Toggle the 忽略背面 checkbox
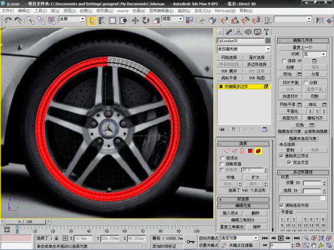Screen dimensions: 334x250 coord(222,164)
